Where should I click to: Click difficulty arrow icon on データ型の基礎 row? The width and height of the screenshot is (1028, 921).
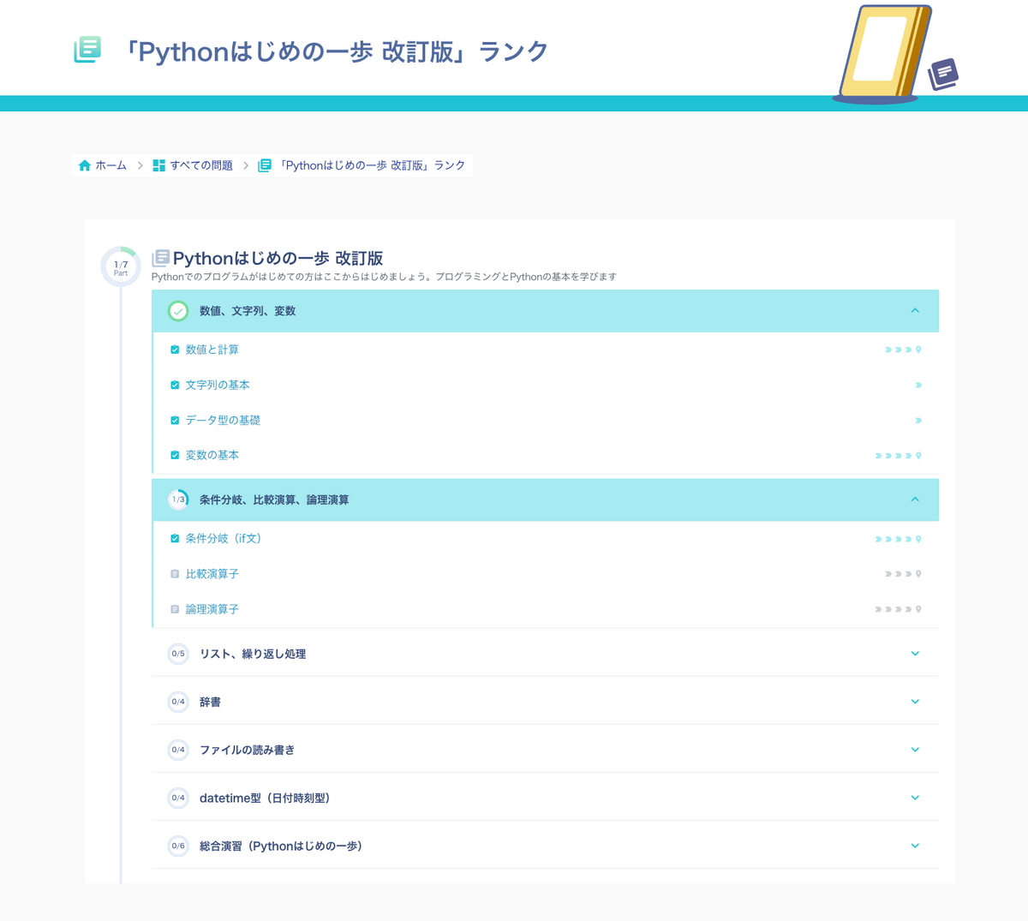coord(918,421)
